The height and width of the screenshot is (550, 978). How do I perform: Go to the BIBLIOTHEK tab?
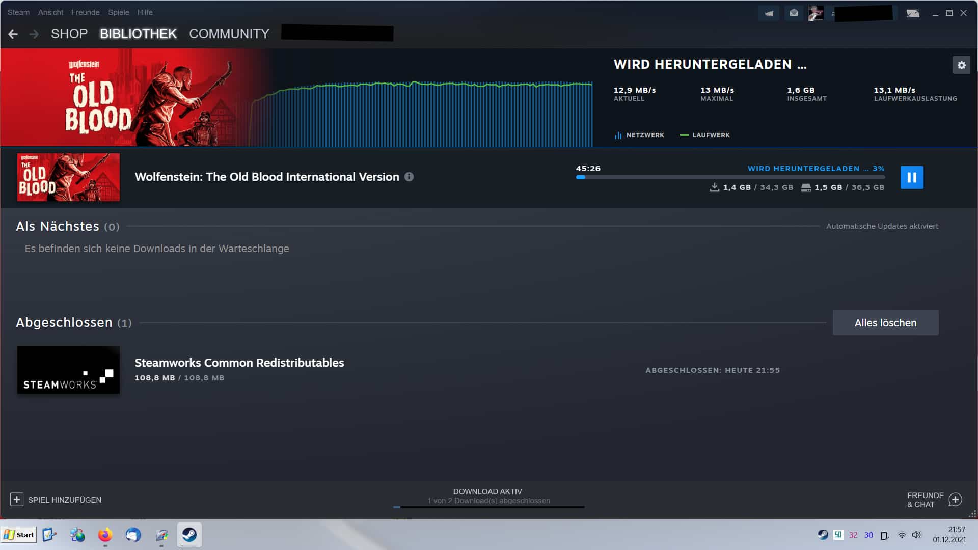(x=138, y=34)
